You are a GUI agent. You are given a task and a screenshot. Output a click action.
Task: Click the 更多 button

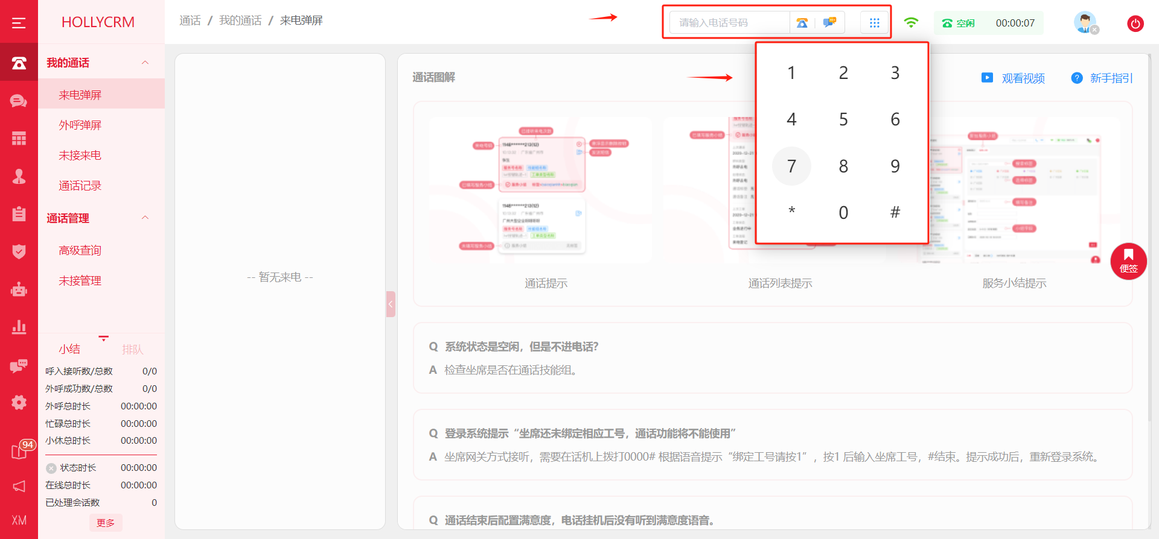click(x=106, y=523)
